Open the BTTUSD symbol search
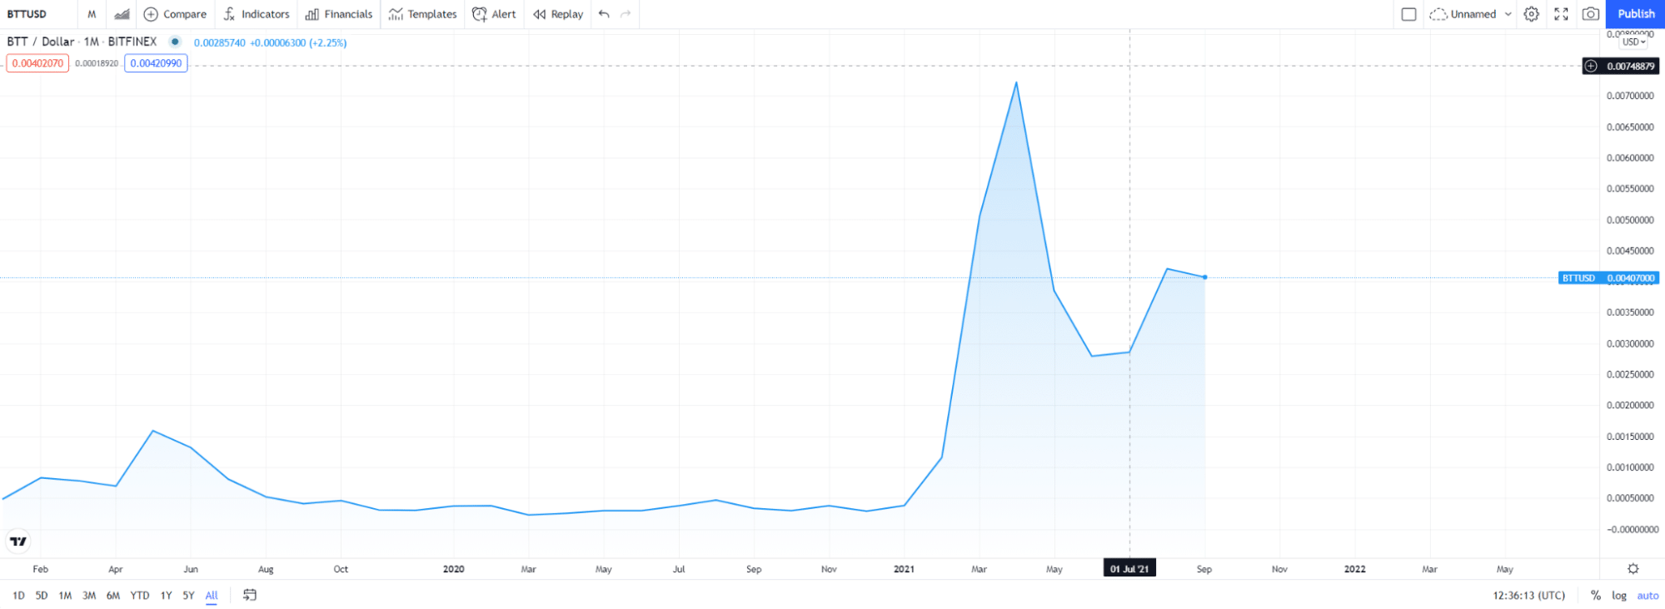 27,14
